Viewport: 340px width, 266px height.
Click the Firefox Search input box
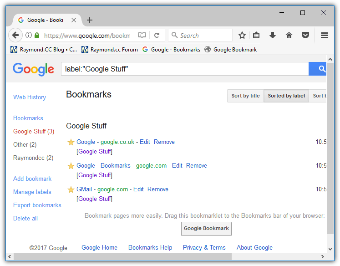click(200, 35)
